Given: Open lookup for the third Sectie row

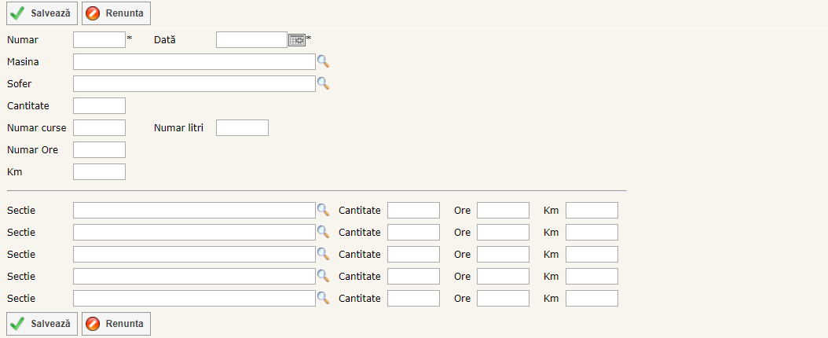Looking at the screenshot, I should coord(322,255).
